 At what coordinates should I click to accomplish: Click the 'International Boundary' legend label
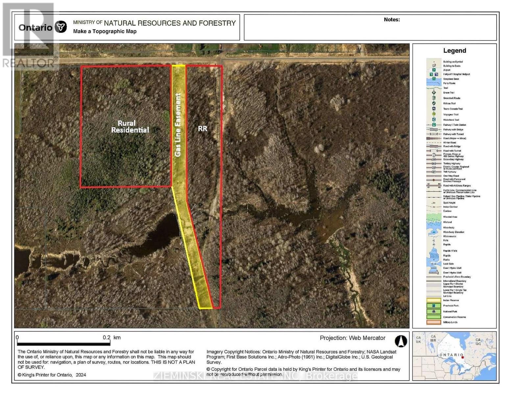[454, 281]
